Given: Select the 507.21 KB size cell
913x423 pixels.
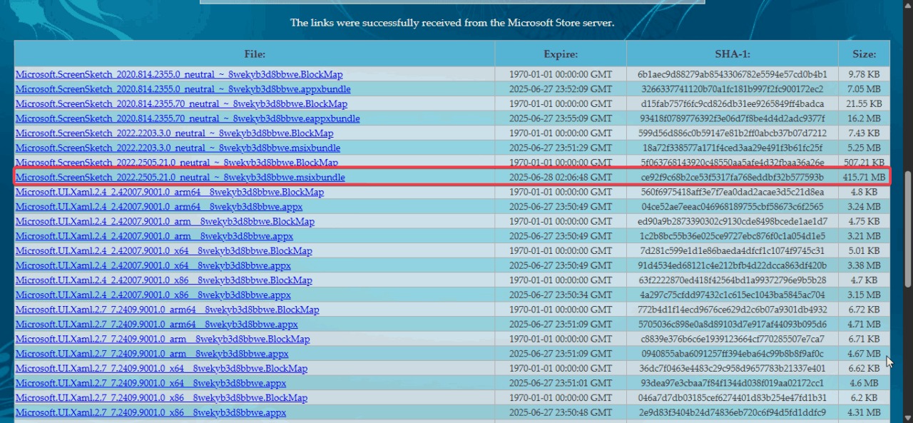Looking at the screenshot, I should [864, 163].
